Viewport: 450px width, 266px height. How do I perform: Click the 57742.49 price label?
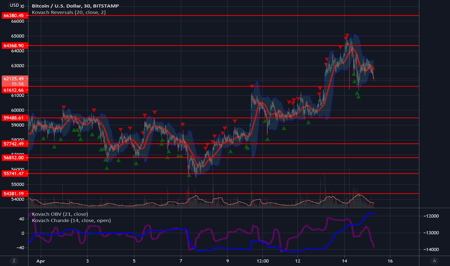point(15,144)
